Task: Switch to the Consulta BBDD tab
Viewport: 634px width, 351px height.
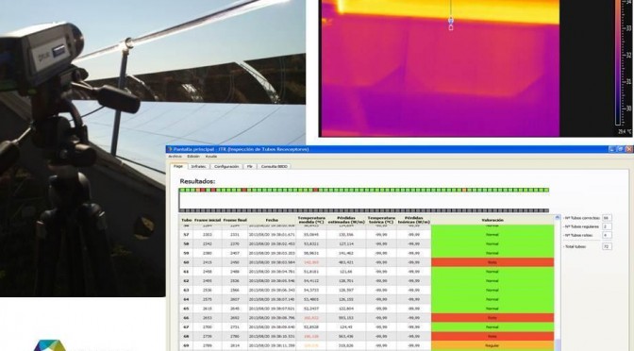Action: (275, 166)
